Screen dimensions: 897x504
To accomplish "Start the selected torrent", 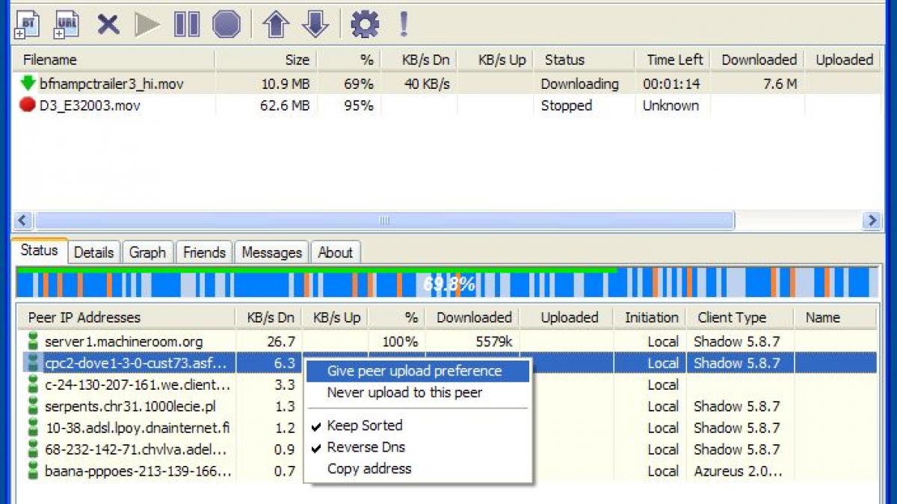I will pyautogui.click(x=147, y=23).
